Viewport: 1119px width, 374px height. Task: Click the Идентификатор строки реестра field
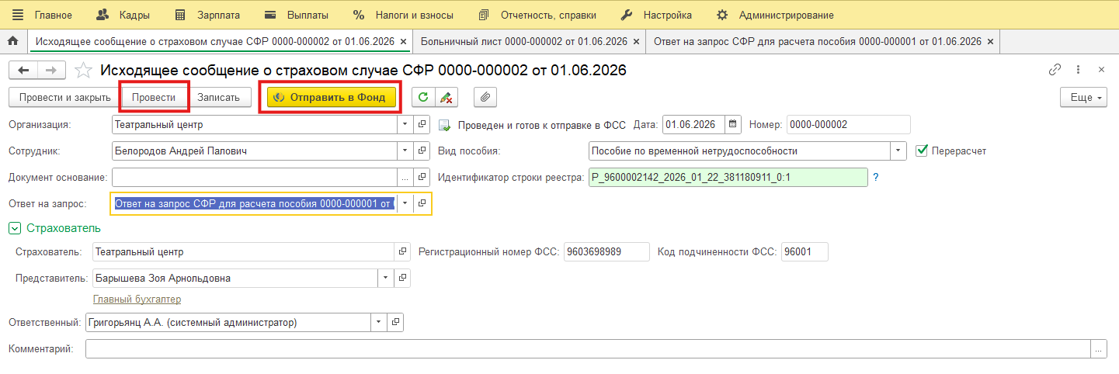(728, 177)
